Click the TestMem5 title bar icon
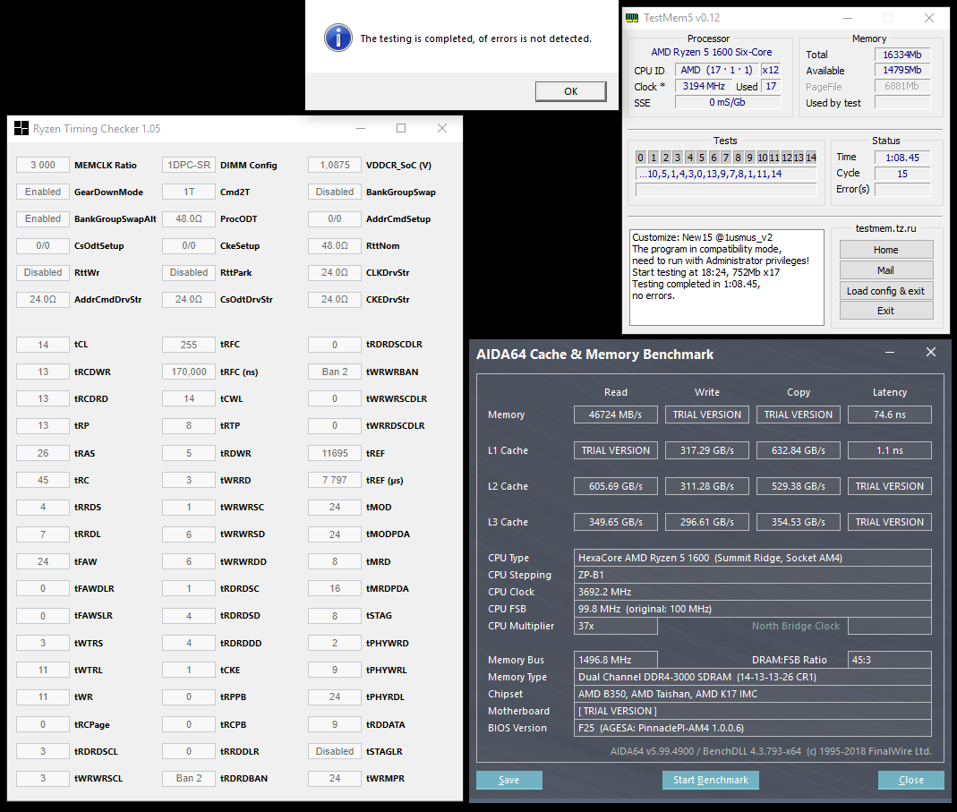 [x=632, y=18]
